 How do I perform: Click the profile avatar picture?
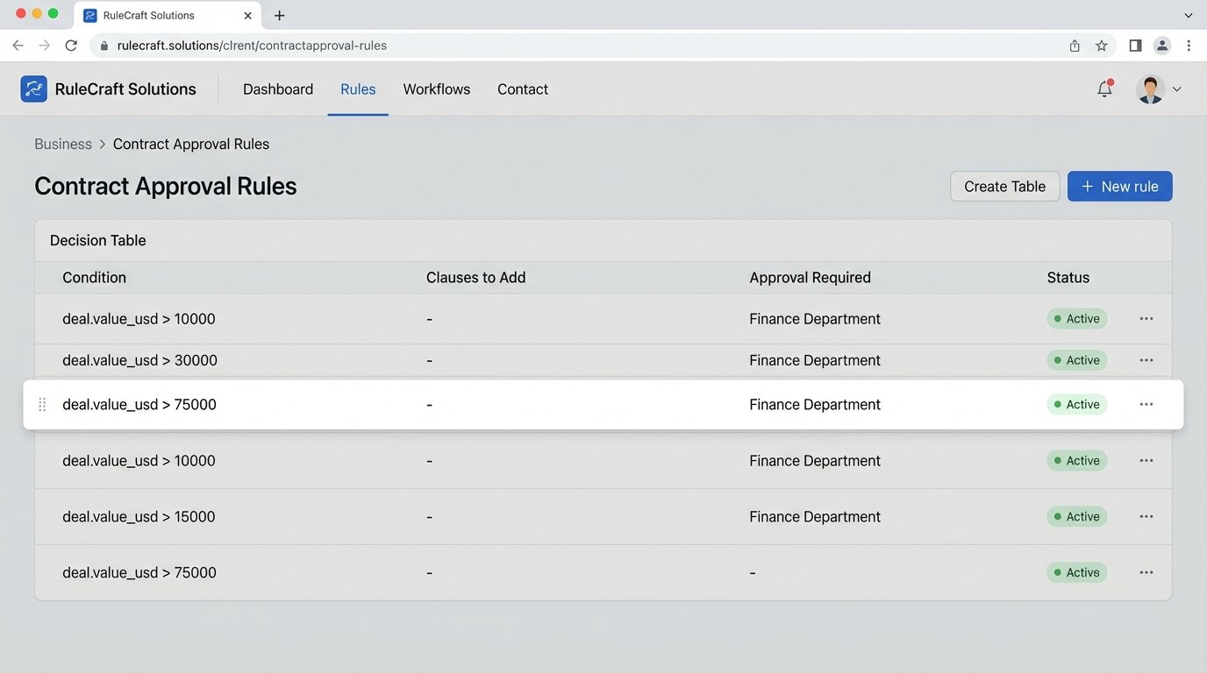click(1149, 89)
